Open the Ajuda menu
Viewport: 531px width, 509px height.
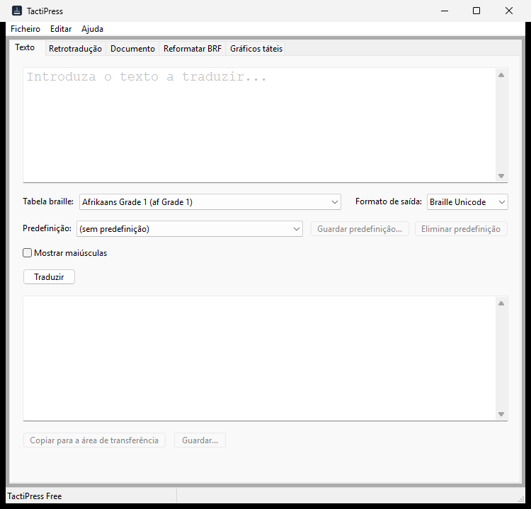pos(92,29)
